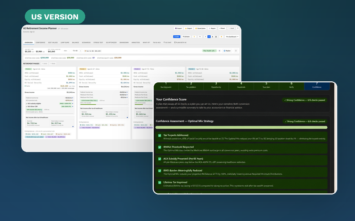Screen dimensions: 355x221
Task: Click the Plan Health 6/8 badge
Action: point(209,51)
